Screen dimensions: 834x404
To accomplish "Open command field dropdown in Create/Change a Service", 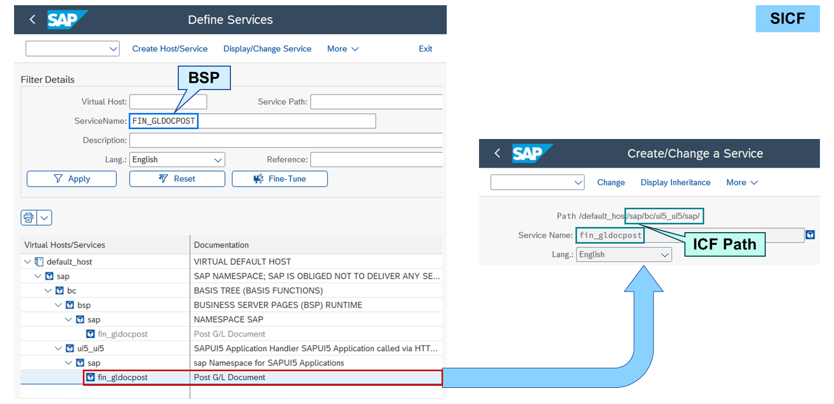I will point(578,183).
